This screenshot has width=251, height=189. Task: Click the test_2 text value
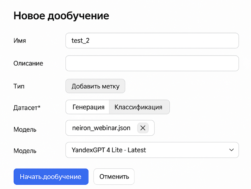80,41
